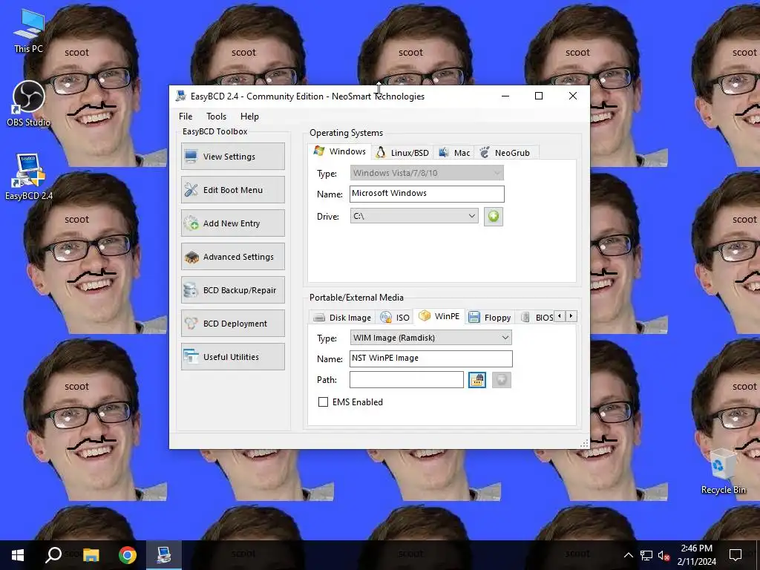Open Useful Utilities
This screenshot has height=570, width=760.
(x=232, y=357)
